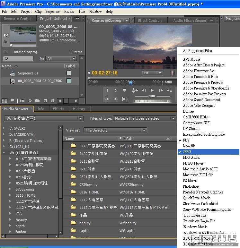Play the Project preview thumbnail
This screenshot has height=248, width=240.
[x=6, y=42]
